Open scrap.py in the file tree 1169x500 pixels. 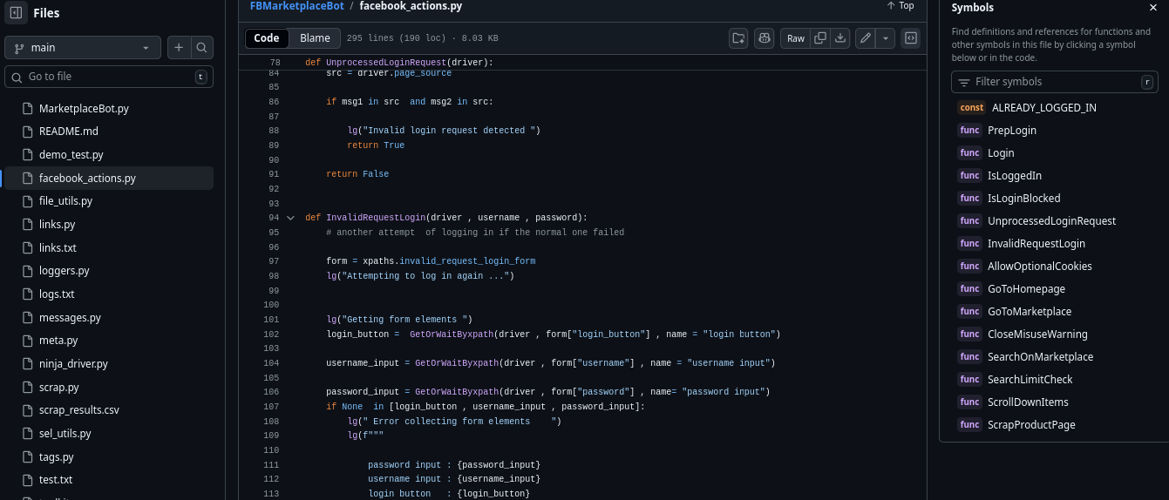[59, 387]
